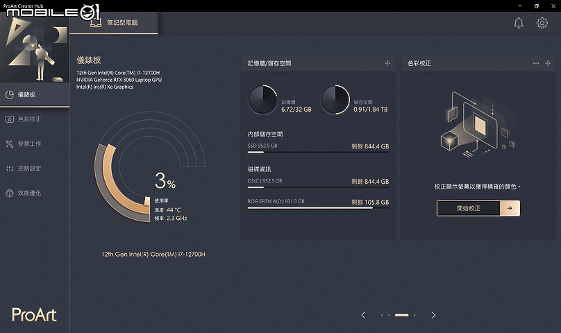The height and width of the screenshot is (333, 561).
Task: Click the 2.3 GHz frequency reading
Action: [177, 219]
